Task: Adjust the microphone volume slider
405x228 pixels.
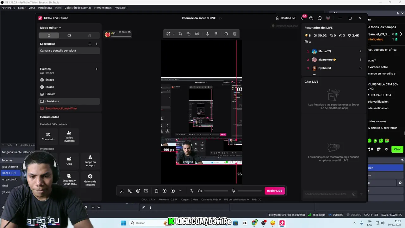Action: [249, 191]
